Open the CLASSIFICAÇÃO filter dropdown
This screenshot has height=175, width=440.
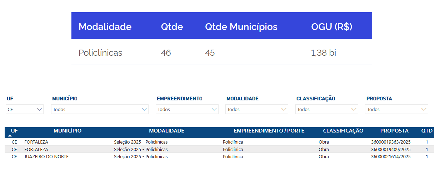point(326,110)
